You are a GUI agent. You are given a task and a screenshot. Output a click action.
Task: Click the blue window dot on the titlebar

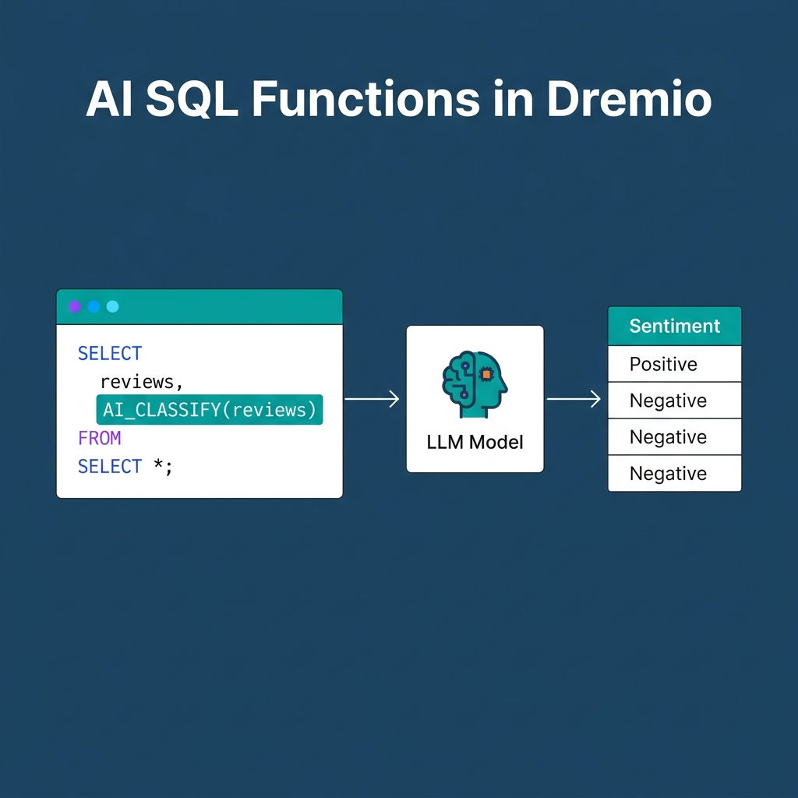[x=94, y=307]
